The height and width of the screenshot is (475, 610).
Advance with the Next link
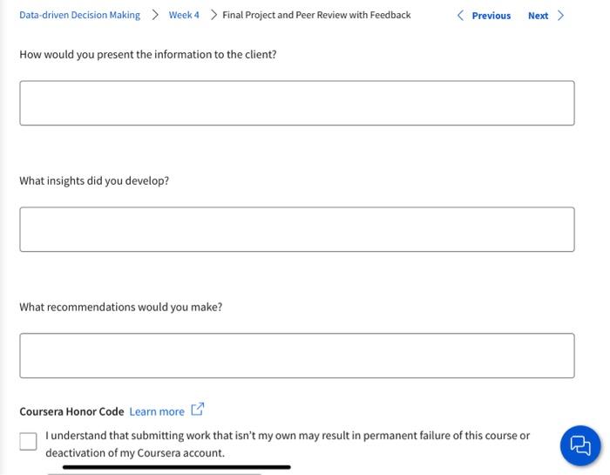538,16
